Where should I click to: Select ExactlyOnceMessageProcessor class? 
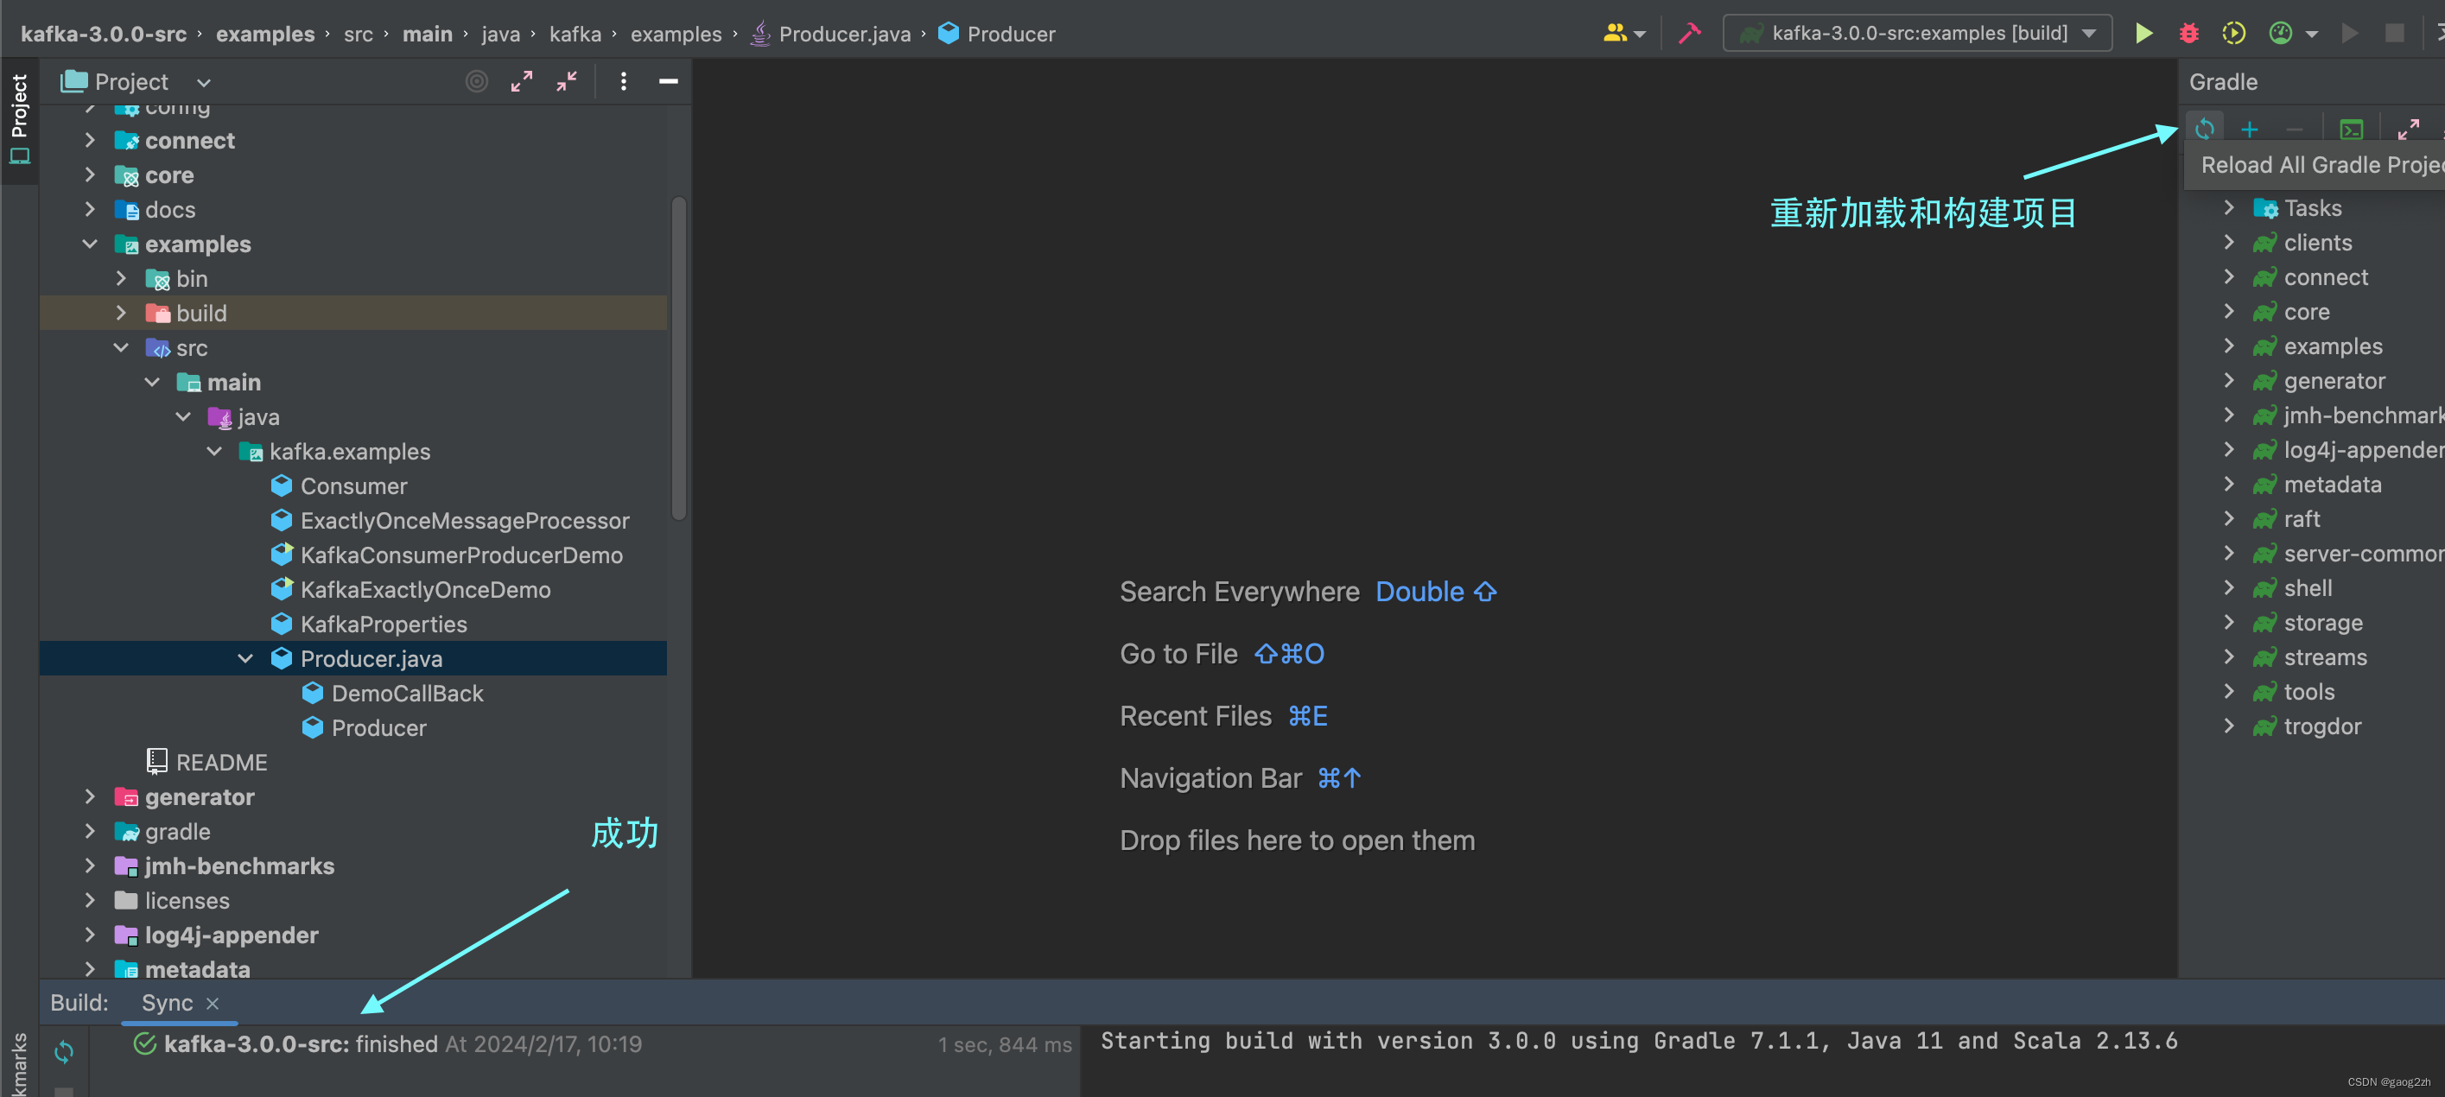point(464,520)
